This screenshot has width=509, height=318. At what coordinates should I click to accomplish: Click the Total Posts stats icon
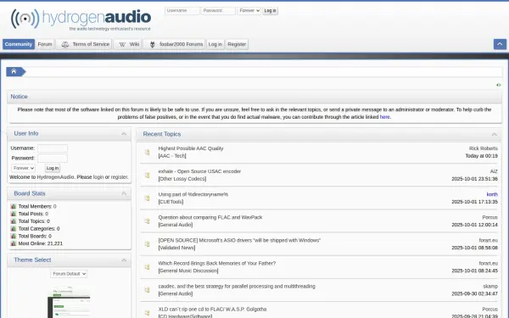pyautogui.click(x=14, y=214)
